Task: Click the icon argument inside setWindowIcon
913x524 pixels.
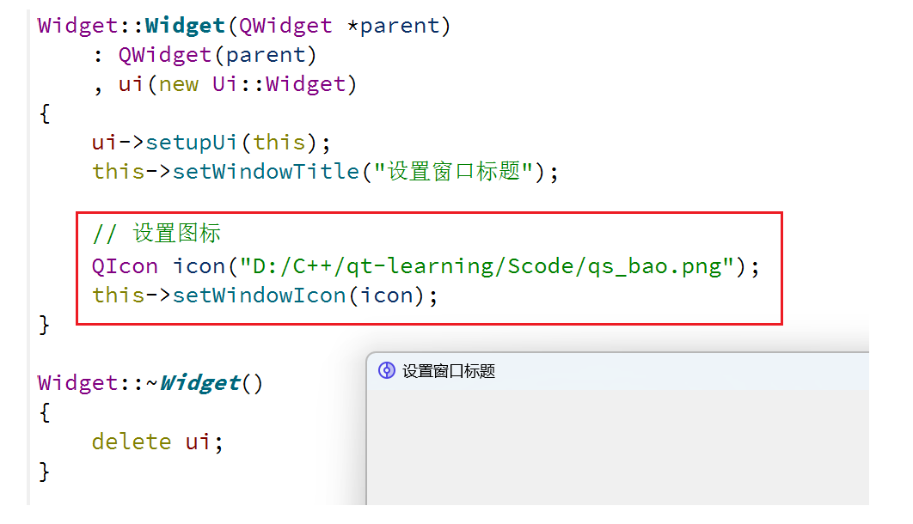Action: (386, 296)
